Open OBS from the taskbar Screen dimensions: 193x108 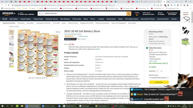coord(118,106)
